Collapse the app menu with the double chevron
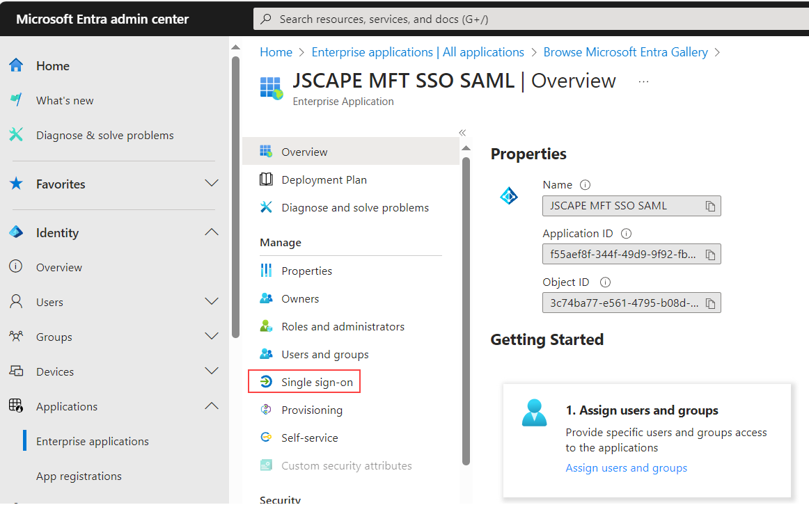809x505 pixels. point(462,131)
